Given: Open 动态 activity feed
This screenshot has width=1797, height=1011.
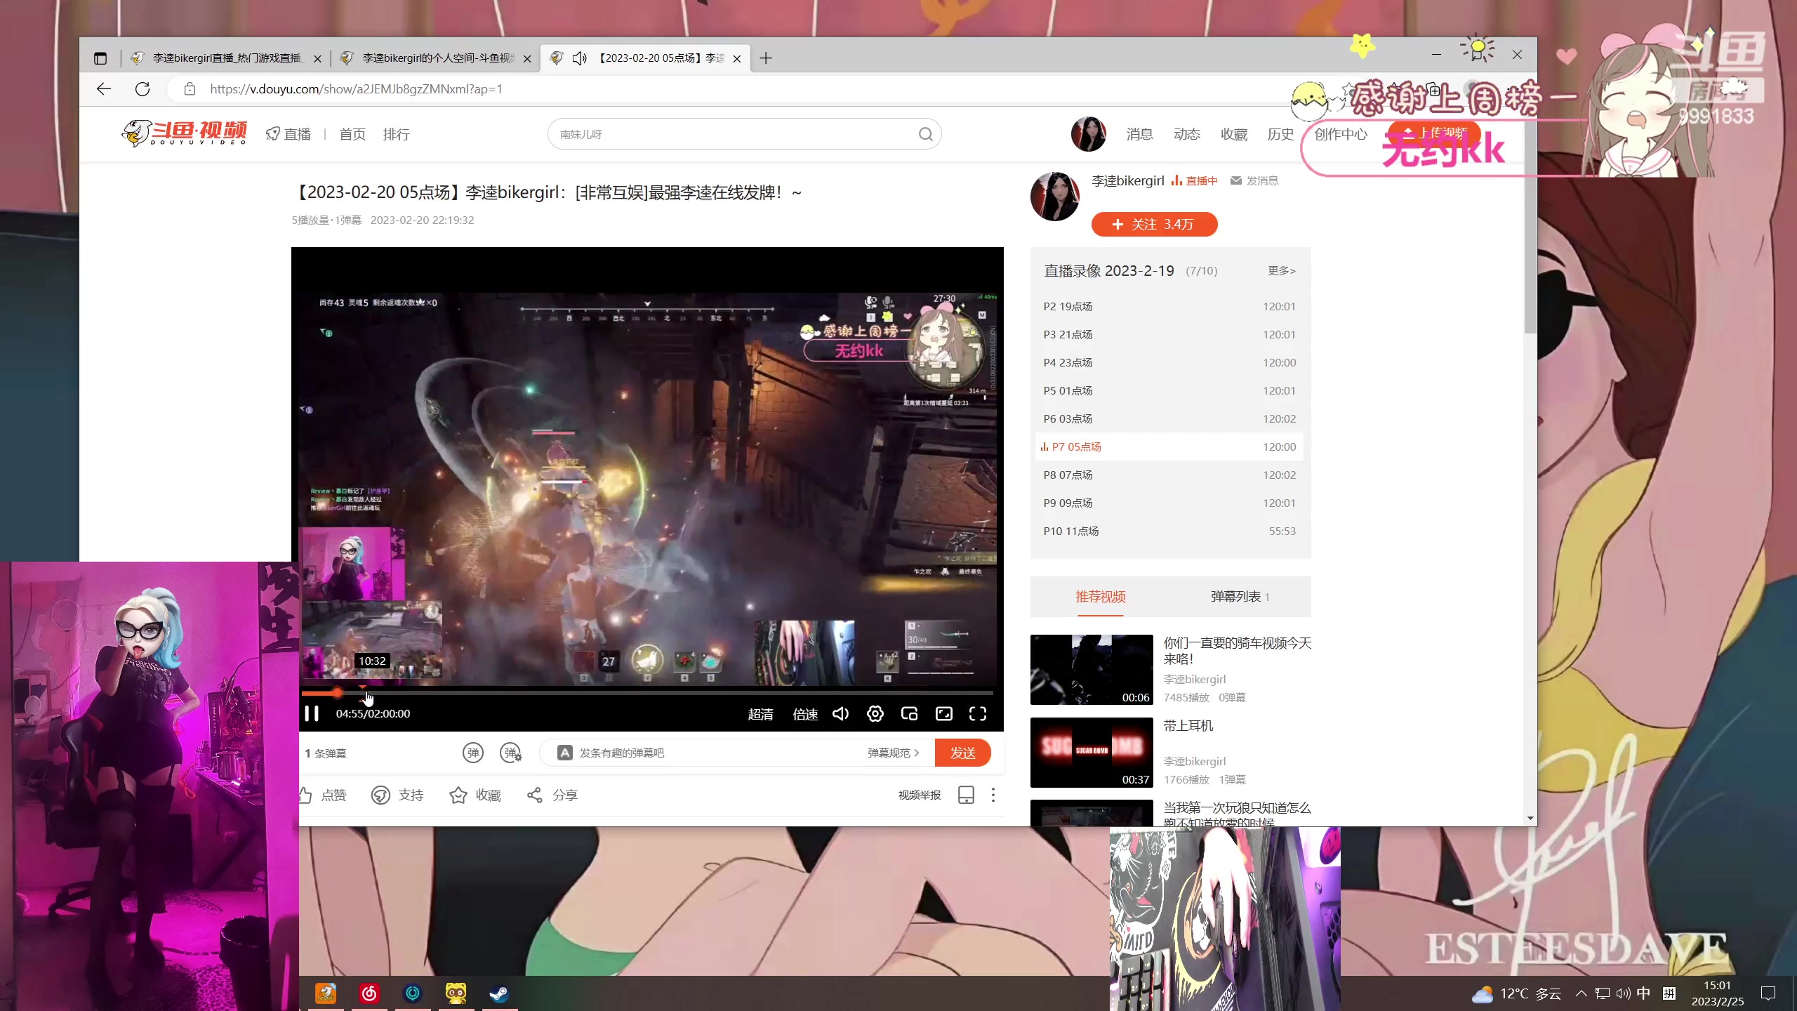Looking at the screenshot, I should tap(1187, 134).
